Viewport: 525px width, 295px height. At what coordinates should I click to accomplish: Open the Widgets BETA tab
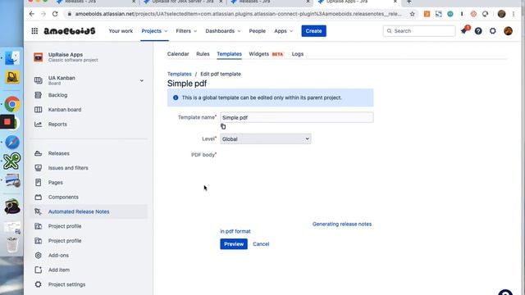tap(266, 54)
